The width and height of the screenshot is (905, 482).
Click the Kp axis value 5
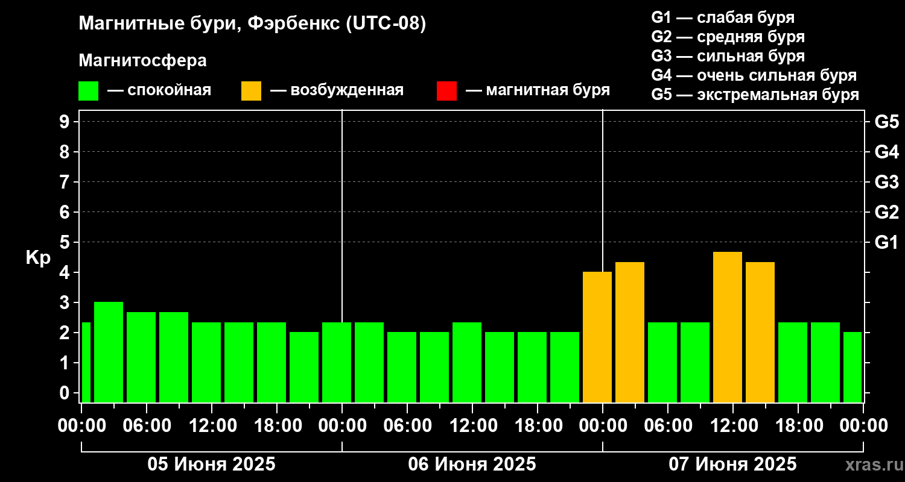click(66, 242)
